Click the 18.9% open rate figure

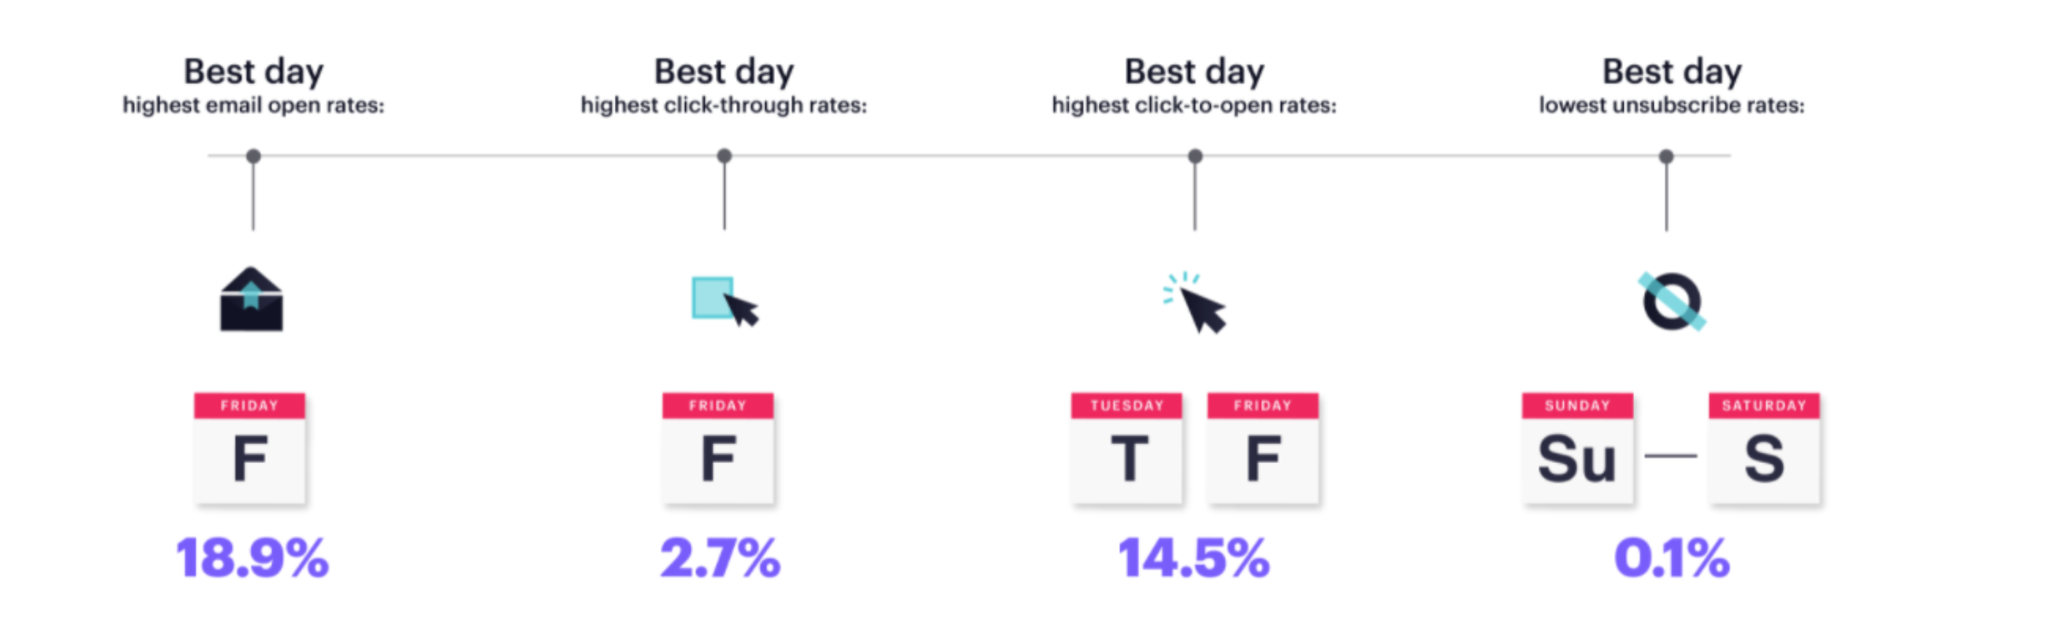252,558
